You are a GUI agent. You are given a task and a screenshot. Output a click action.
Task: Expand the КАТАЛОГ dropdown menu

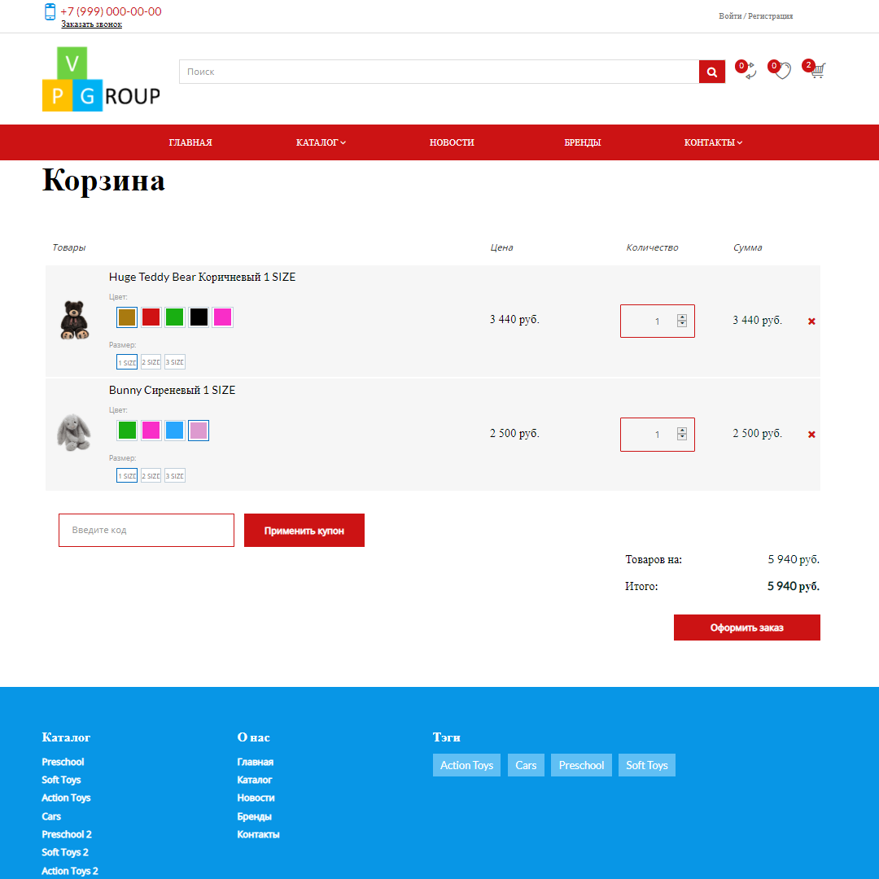tap(321, 142)
